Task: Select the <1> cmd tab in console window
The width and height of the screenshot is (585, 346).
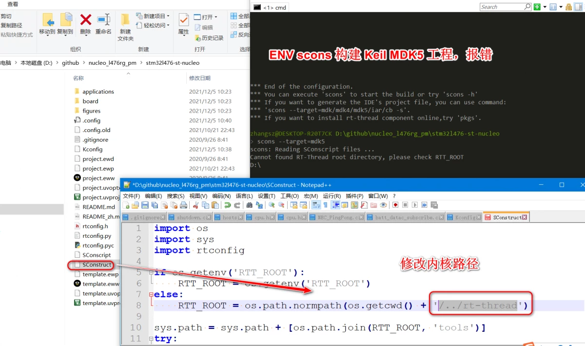Action: click(x=271, y=7)
